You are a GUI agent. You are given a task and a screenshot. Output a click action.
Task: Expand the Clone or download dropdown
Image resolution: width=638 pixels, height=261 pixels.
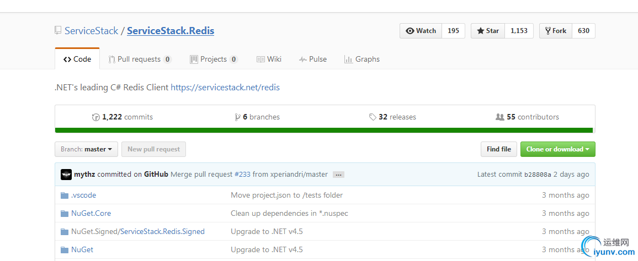point(558,149)
